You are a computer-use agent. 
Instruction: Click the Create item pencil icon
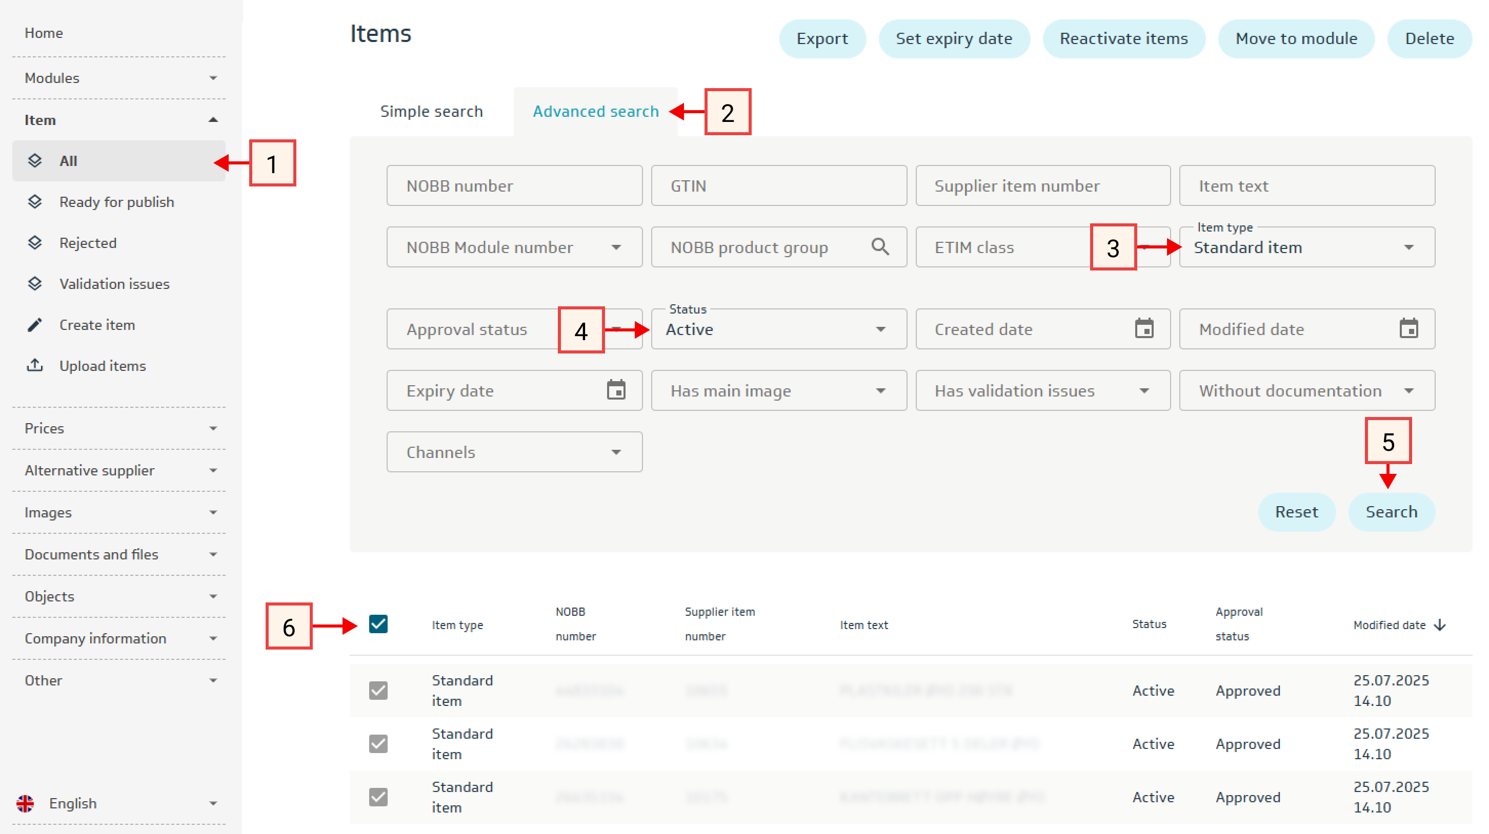pos(35,325)
